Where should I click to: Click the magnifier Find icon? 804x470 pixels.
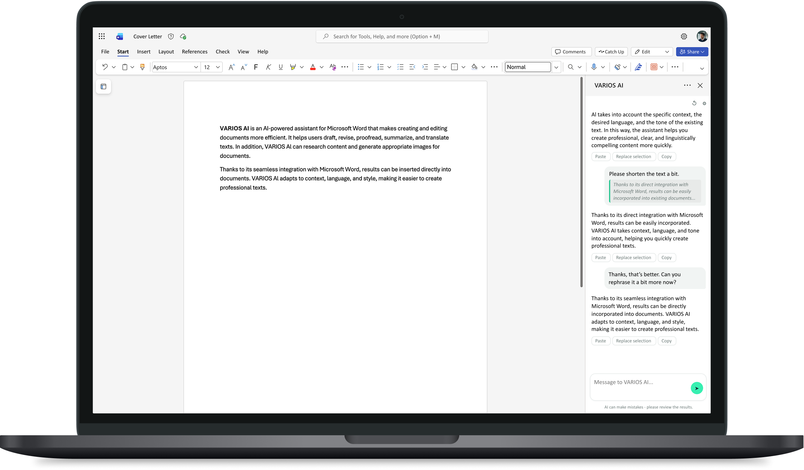click(571, 67)
